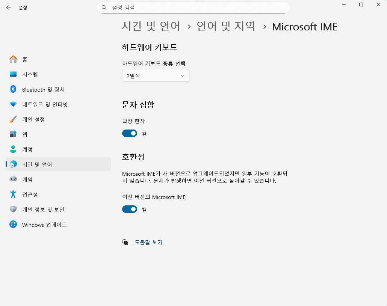Go to 계정 settings
The height and width of the screenshot is (306, 387).
pos(58,149)
